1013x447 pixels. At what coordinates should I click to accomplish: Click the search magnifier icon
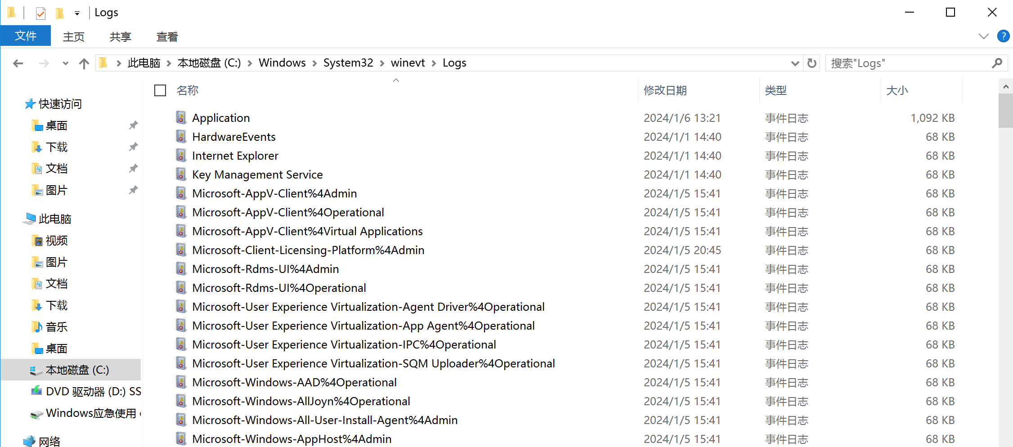997,63
